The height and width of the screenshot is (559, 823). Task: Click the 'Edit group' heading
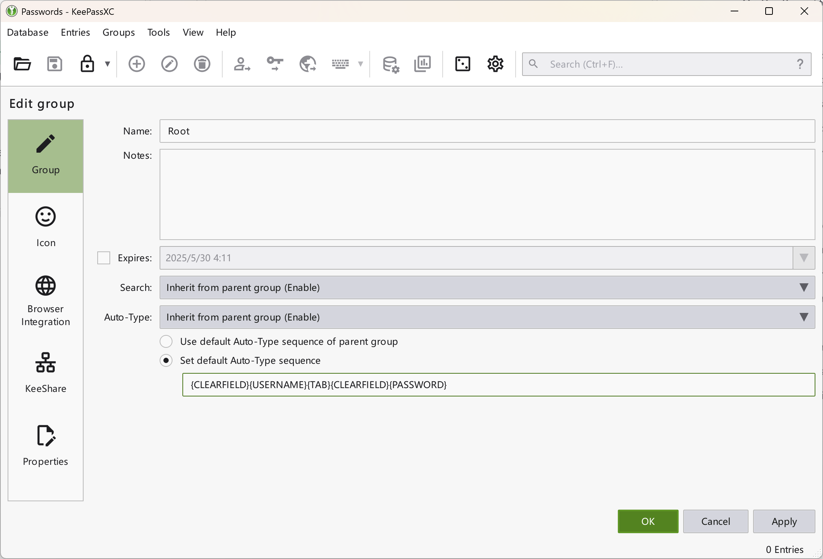click(42, 104)
